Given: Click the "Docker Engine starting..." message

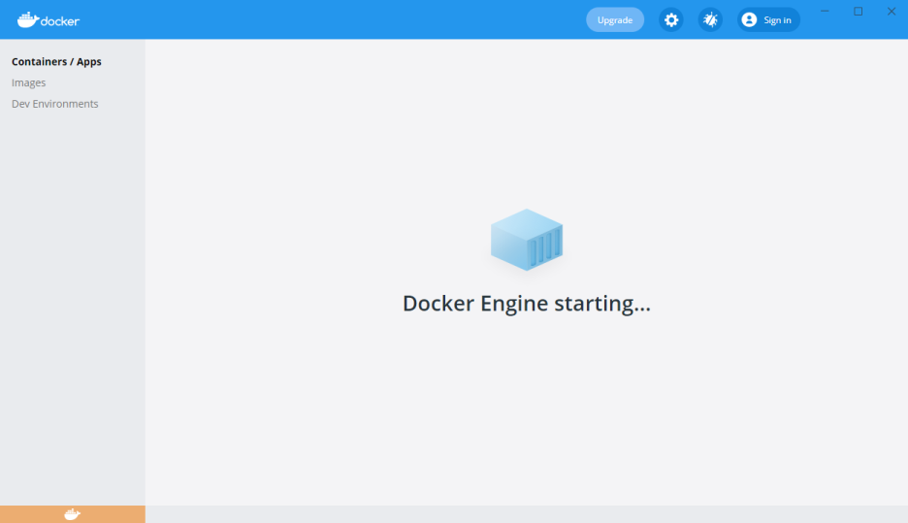Looking at the screenshot, I should click(x=527, y=304).
